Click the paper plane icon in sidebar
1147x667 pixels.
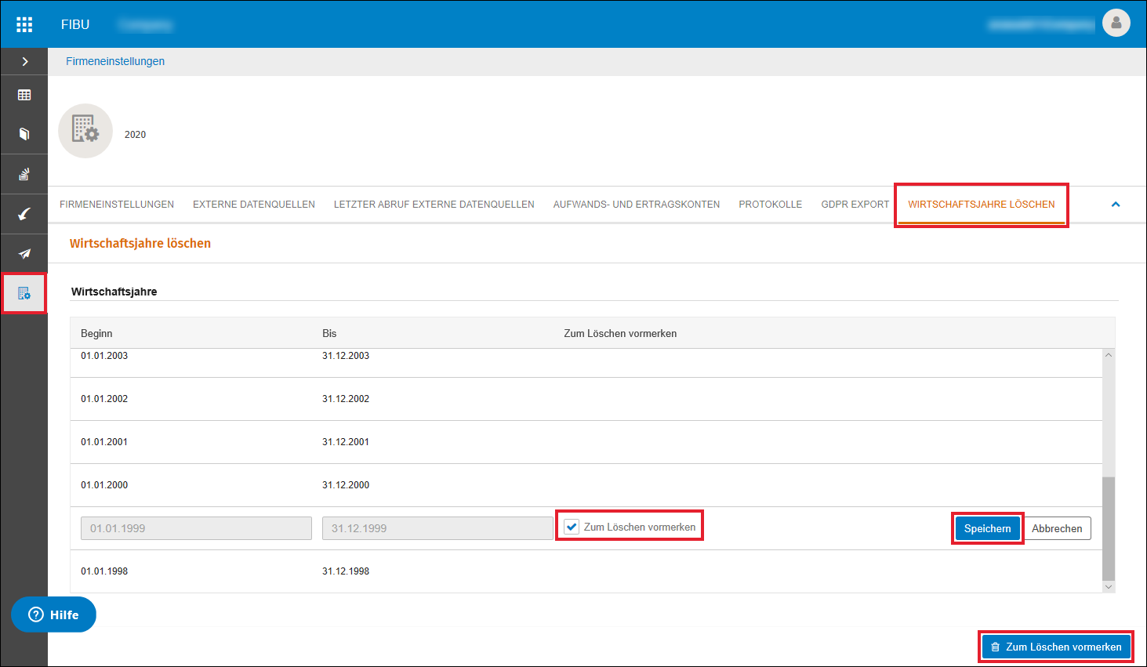tap(24, 253)
